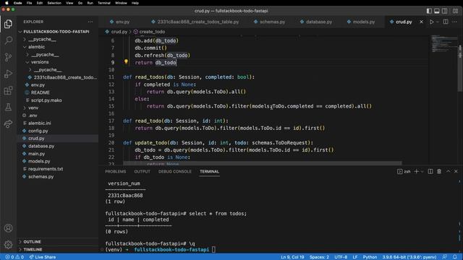Open editor more actions ellipsis
This screenshot has width=463, height=260.
pos(455,22)
